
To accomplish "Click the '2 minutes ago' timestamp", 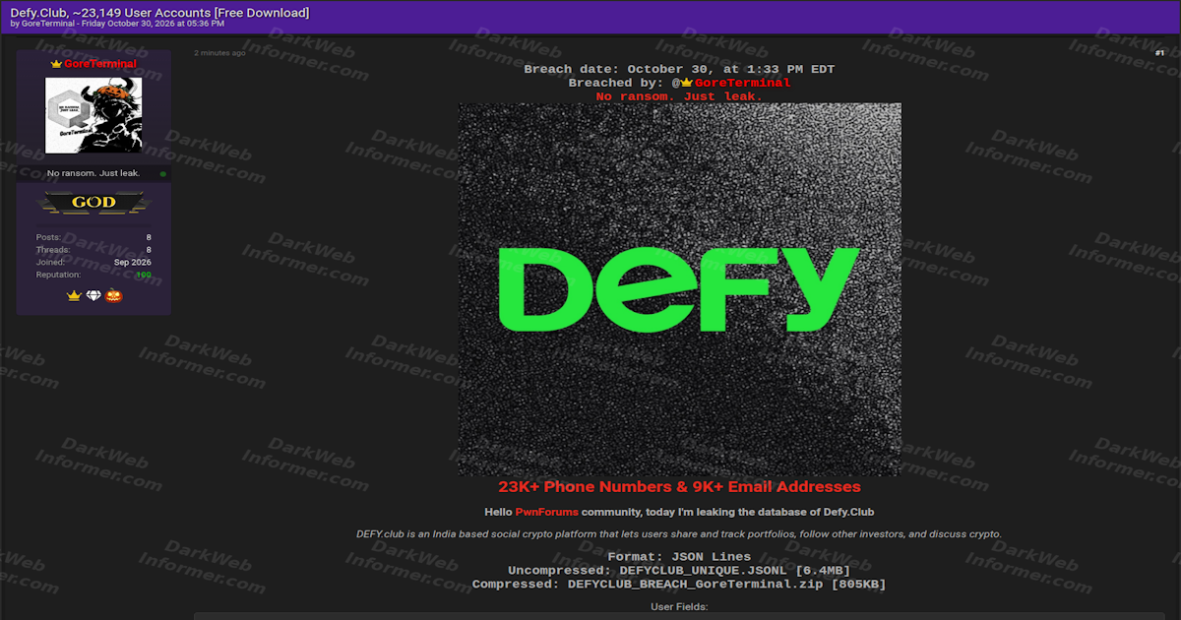I will tap(219, 53).
